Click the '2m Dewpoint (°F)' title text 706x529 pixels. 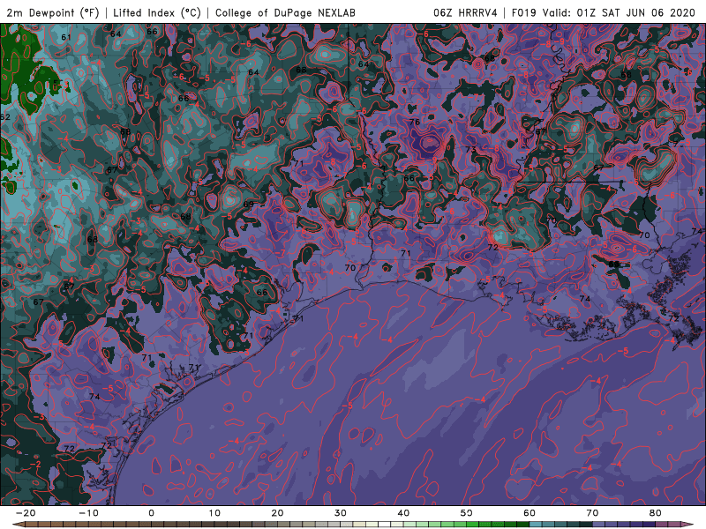tap(53, 12)
